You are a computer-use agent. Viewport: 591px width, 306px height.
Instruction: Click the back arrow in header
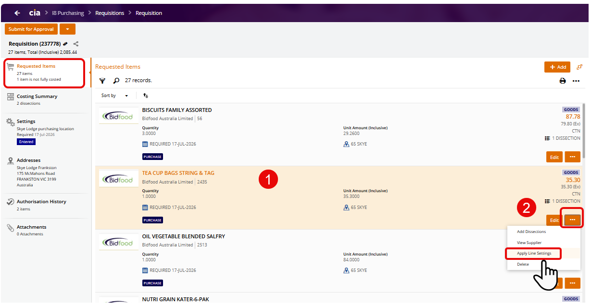click(17, 13)
